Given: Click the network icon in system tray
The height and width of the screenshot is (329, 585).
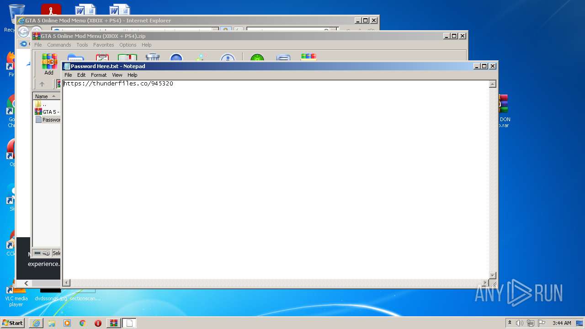Looking at the screenshot, I should pyautogui.click(x=531, y=323).
